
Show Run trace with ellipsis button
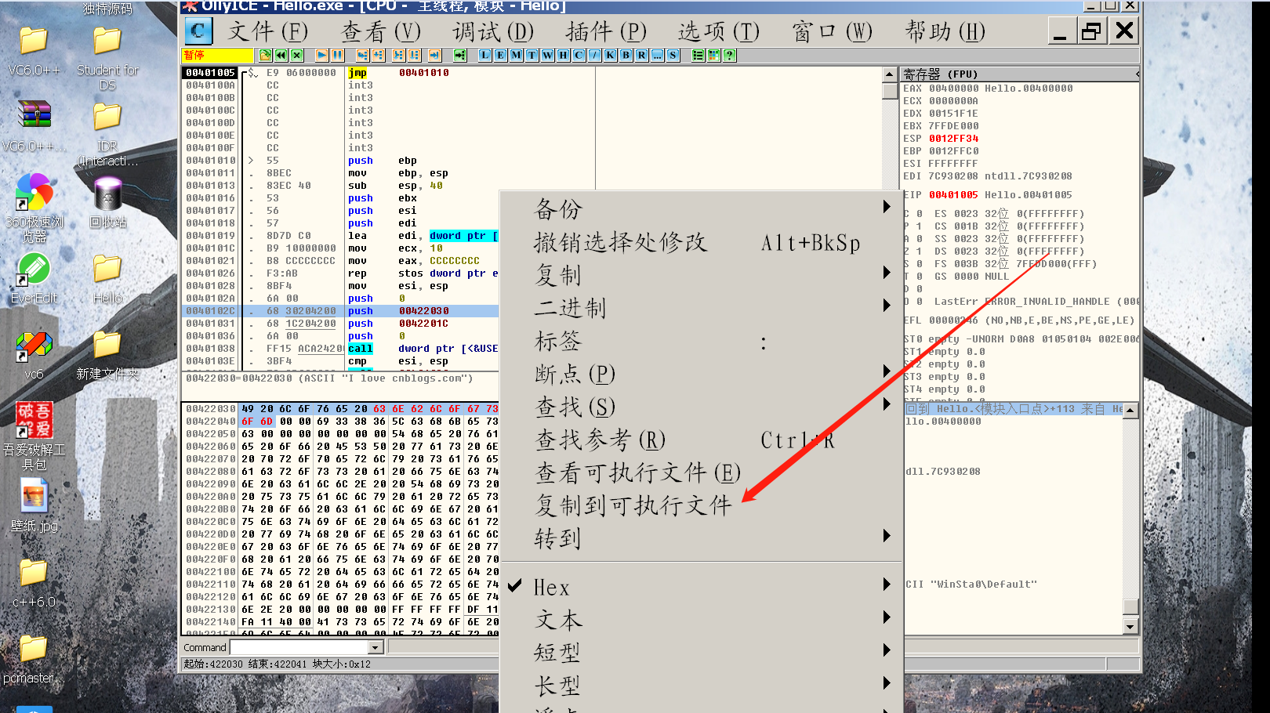tap(658, 55)
